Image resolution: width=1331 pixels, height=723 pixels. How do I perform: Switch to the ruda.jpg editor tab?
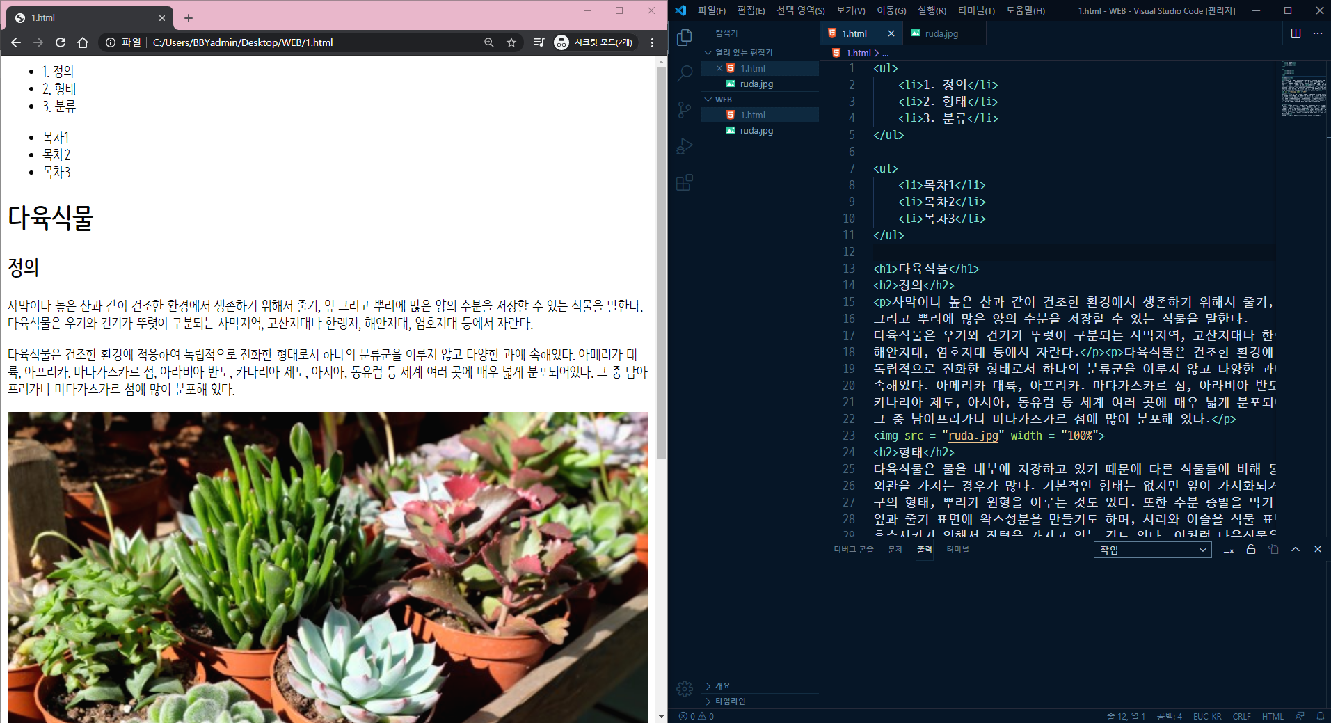[x=942, y=33]
